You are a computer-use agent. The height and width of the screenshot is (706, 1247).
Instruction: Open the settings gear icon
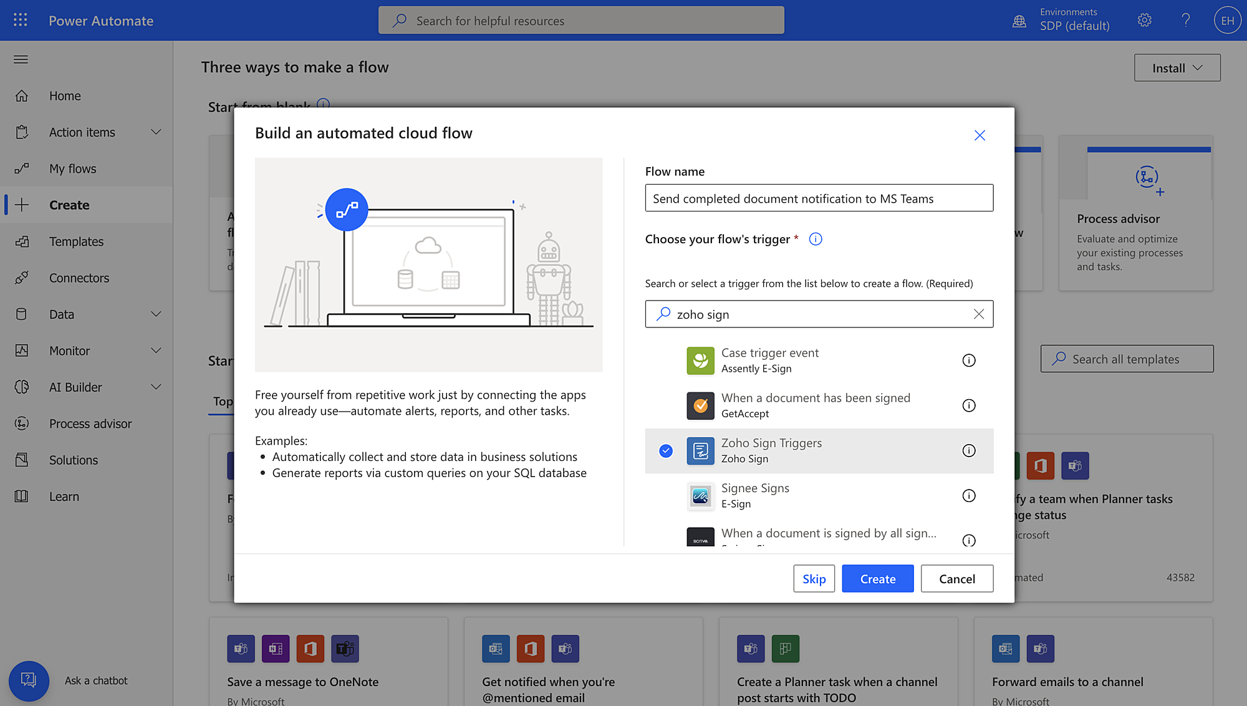(x=1144, y=20)
